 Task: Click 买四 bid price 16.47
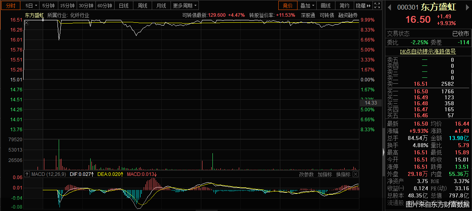click(x=420, y=109)
